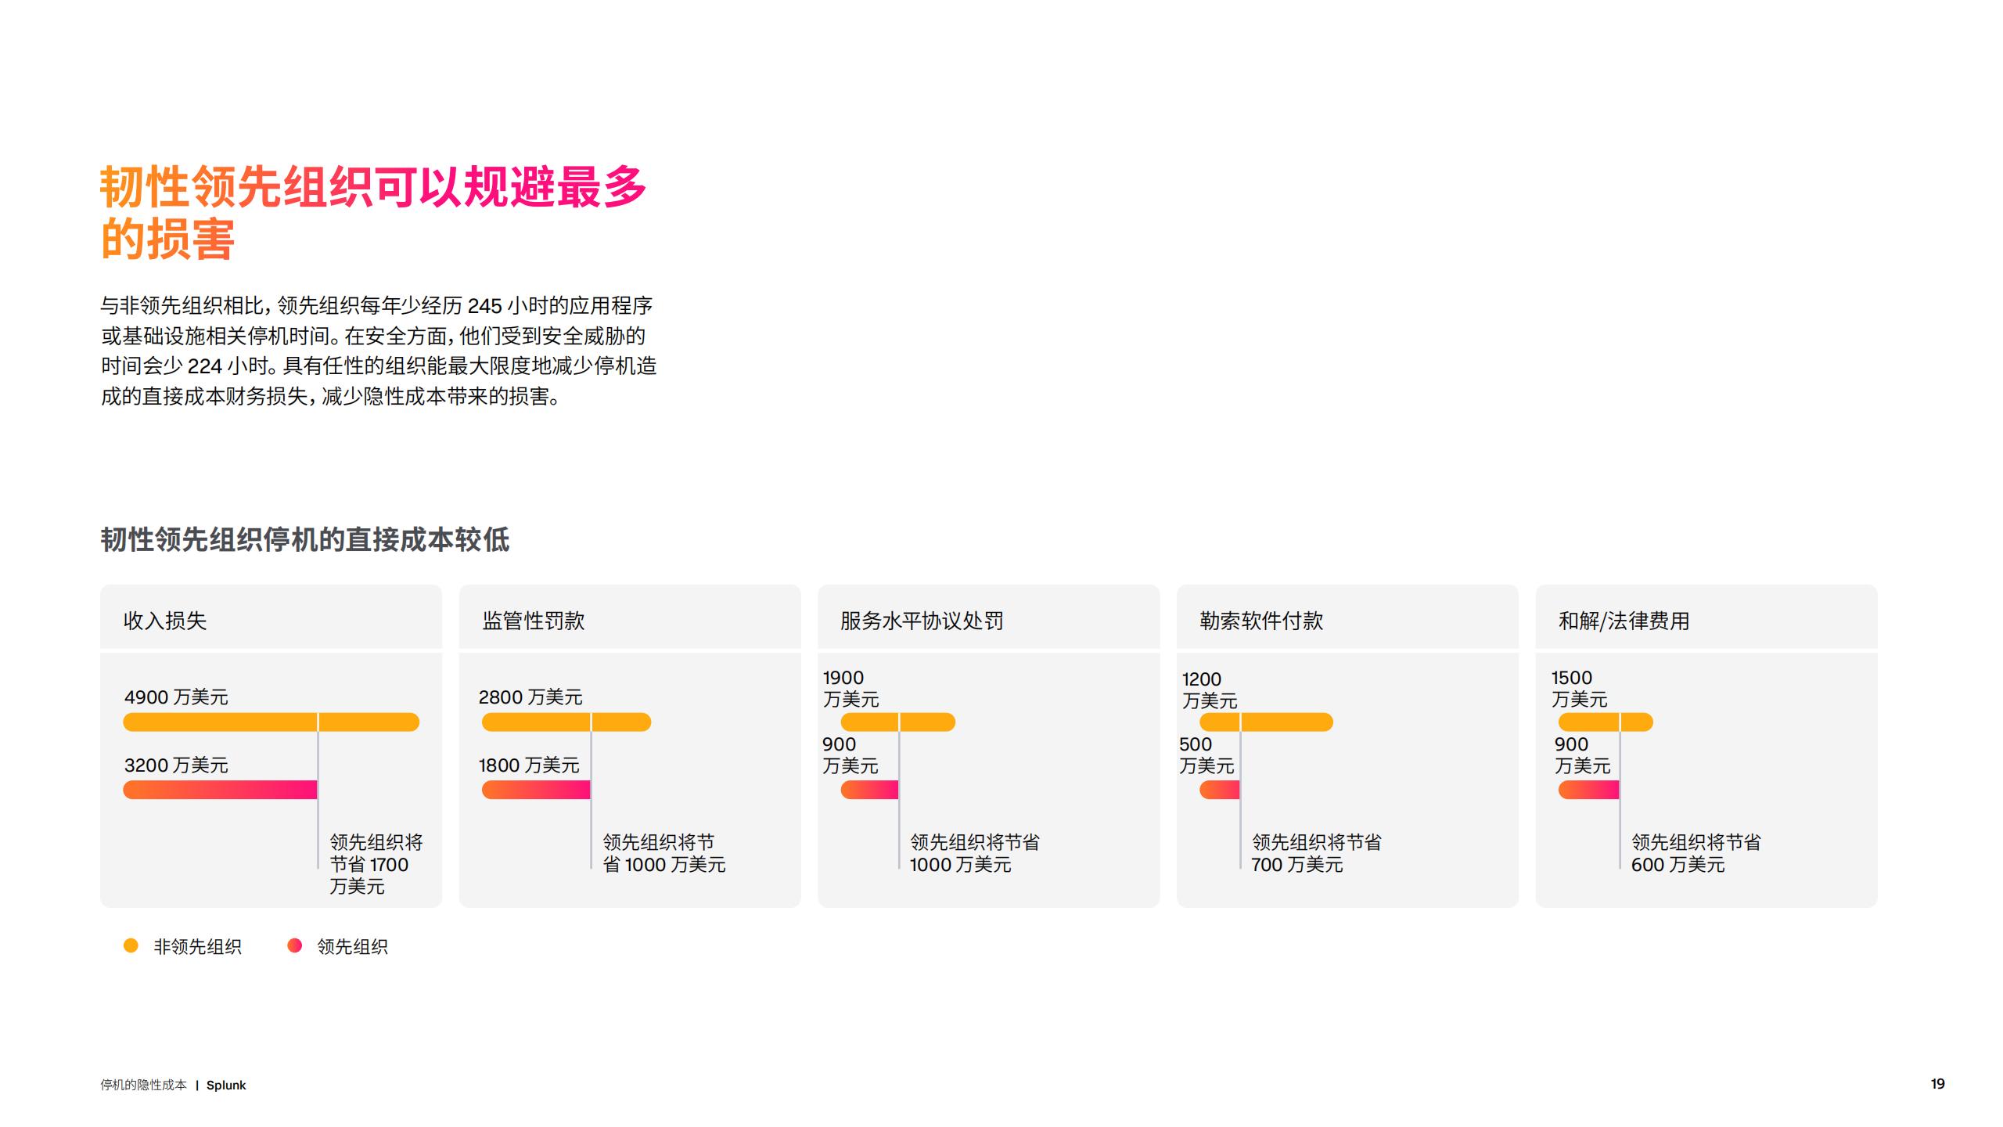Click the Splunk footer text
The height and width of the screenshot is (1127, 2003).
[x=226, y=1085]
